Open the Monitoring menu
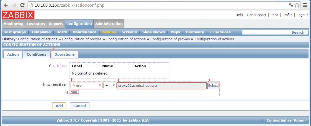 [13, 24]
